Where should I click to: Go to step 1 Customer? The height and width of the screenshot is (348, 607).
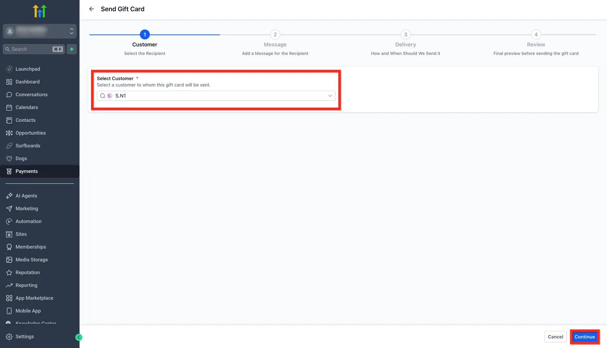pyautogui.click(x=145, y=35)
